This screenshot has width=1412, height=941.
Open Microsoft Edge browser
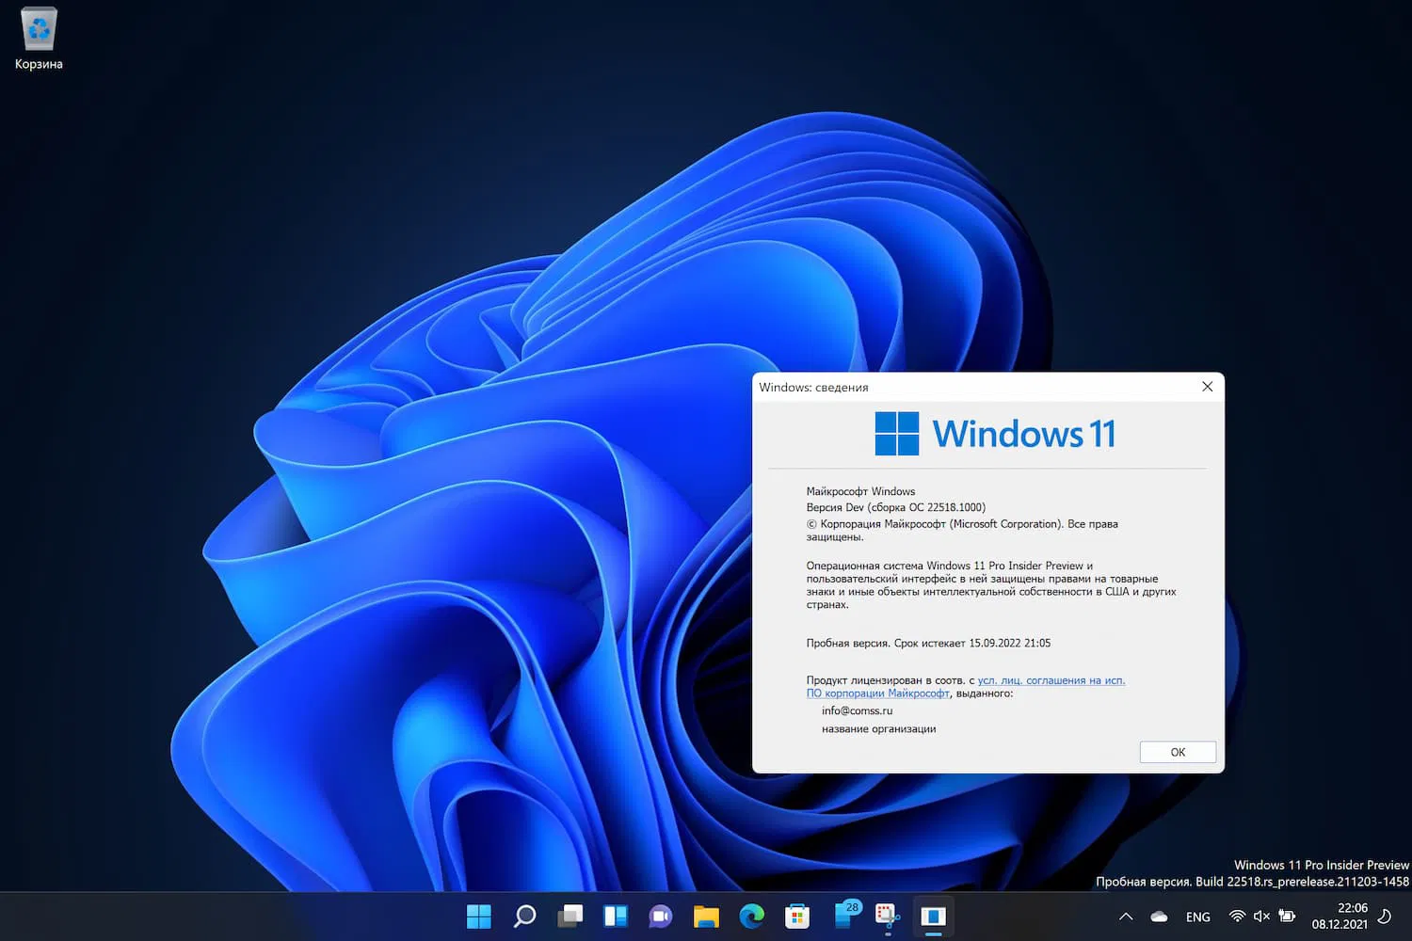point(751,916)
